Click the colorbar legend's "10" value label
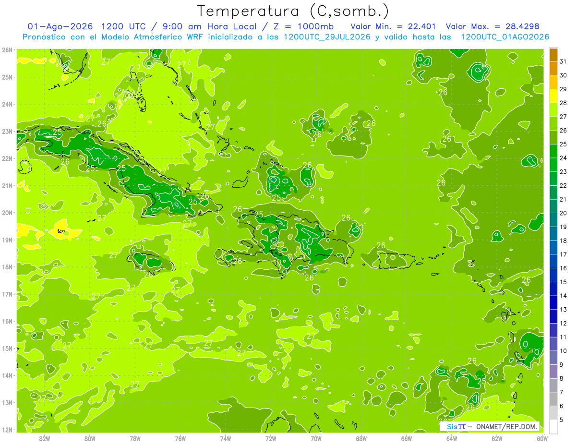The width and height of the screenshot is (576, 445). click(563, 350)
